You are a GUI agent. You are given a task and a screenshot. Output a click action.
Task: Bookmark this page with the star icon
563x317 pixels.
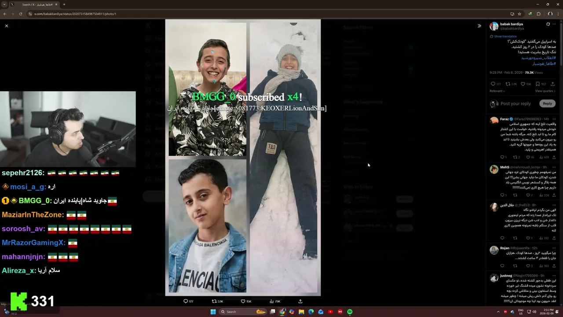(x=519, y=14)
